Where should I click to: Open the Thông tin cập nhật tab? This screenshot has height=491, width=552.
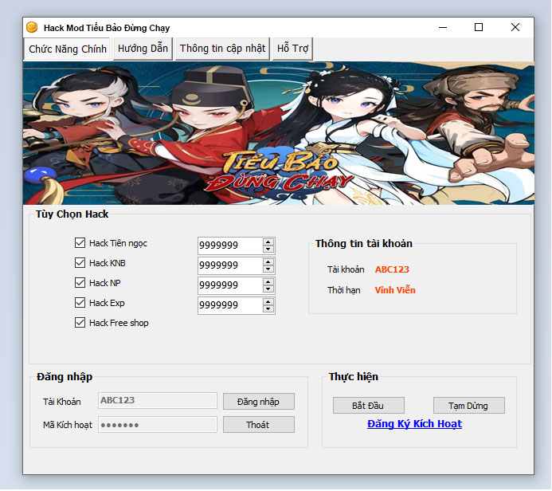pos(222,49)
